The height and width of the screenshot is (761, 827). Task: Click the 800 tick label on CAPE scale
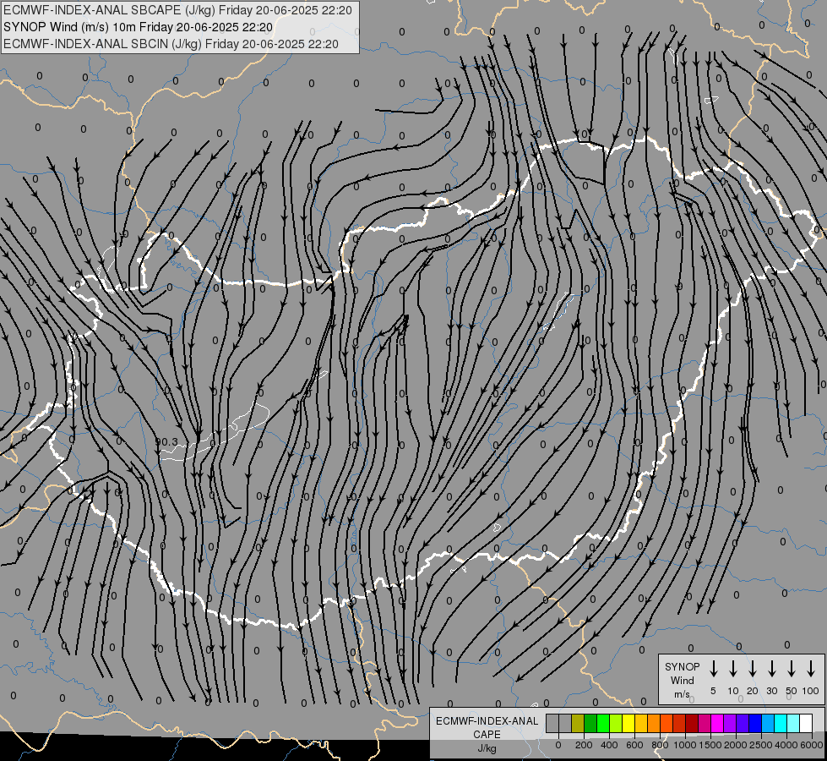pos(660,745)
